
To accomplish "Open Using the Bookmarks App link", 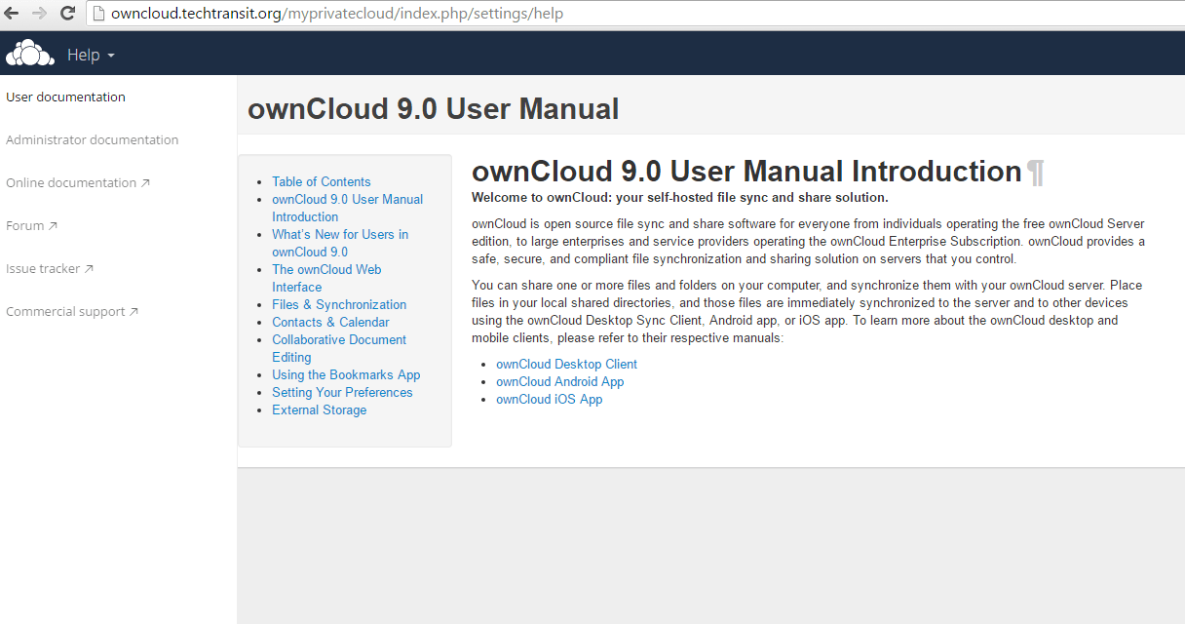I will (346, 374).
